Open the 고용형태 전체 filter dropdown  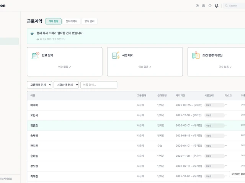click(39, 85)
